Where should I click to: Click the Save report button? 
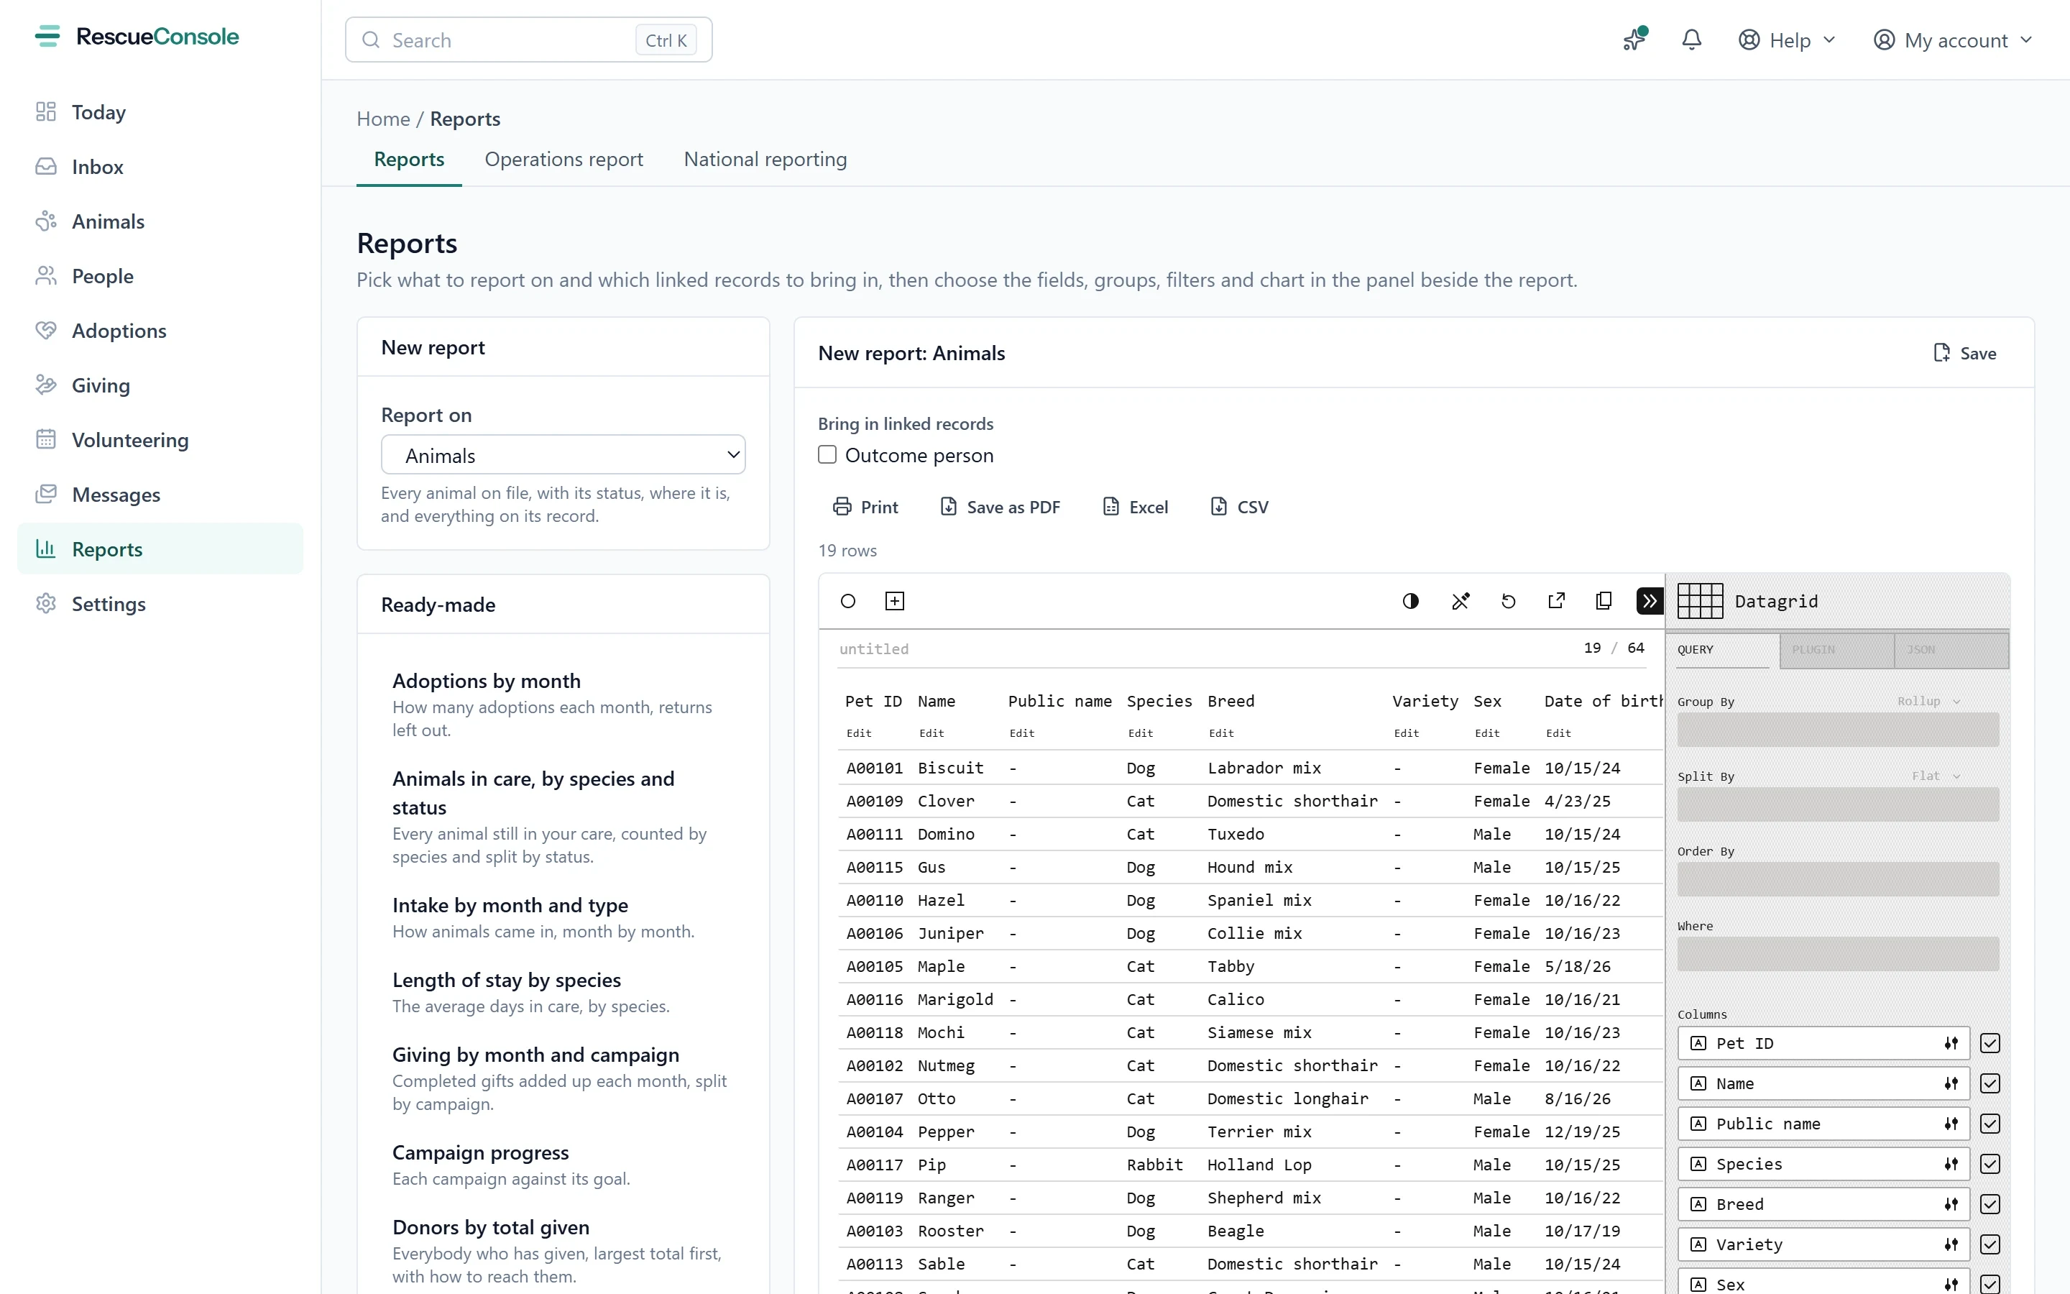point(1965,352)
